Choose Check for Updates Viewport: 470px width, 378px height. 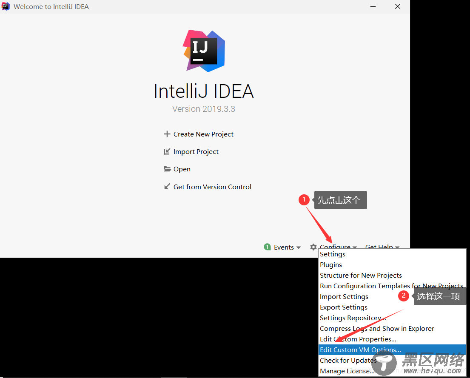click(392, 361)
